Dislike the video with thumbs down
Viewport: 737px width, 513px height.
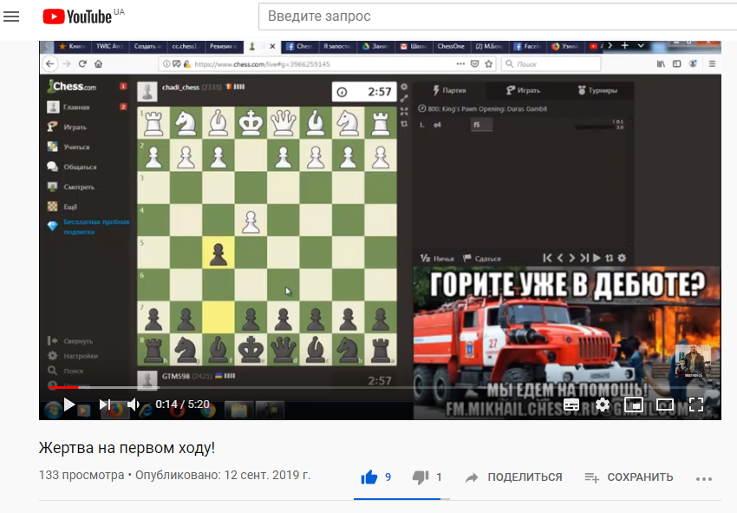(x=421, y=477)
